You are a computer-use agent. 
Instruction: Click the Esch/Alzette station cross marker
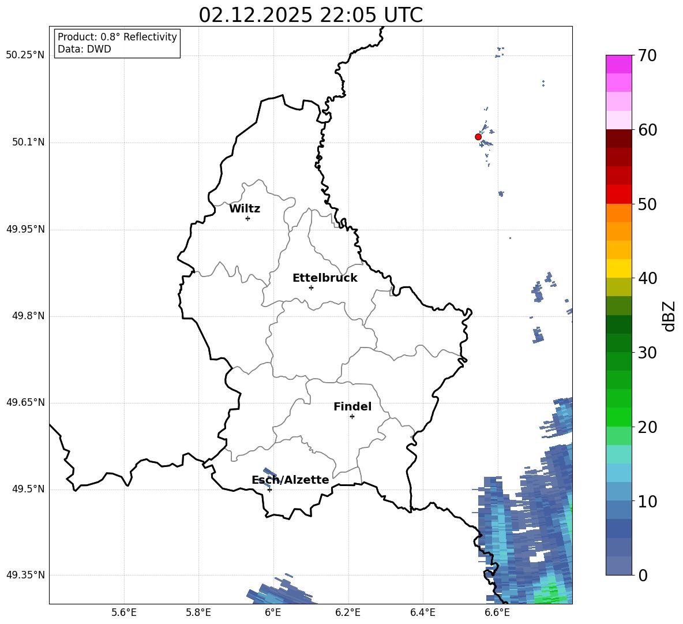[x=269, y=490]
